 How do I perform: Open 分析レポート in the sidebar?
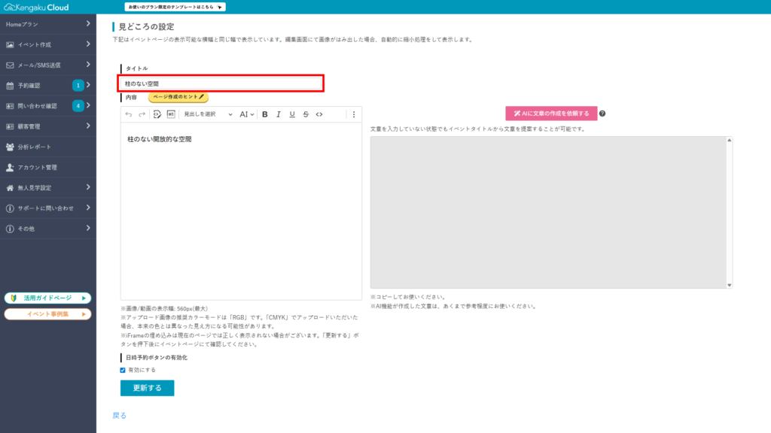click(48, 147)
